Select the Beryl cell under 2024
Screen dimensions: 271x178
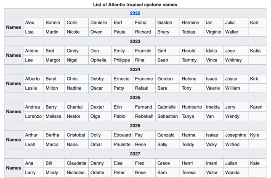[x=54, y=79]
